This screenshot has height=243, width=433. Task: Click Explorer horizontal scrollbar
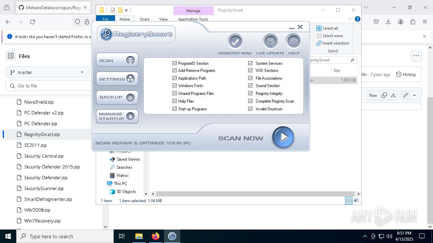click(x=256, y=194)
